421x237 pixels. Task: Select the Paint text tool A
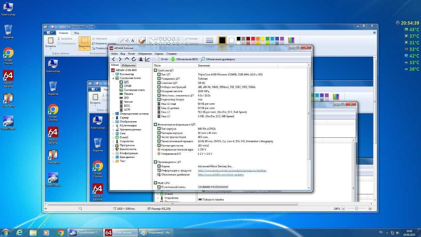click(x=133, y=40)
